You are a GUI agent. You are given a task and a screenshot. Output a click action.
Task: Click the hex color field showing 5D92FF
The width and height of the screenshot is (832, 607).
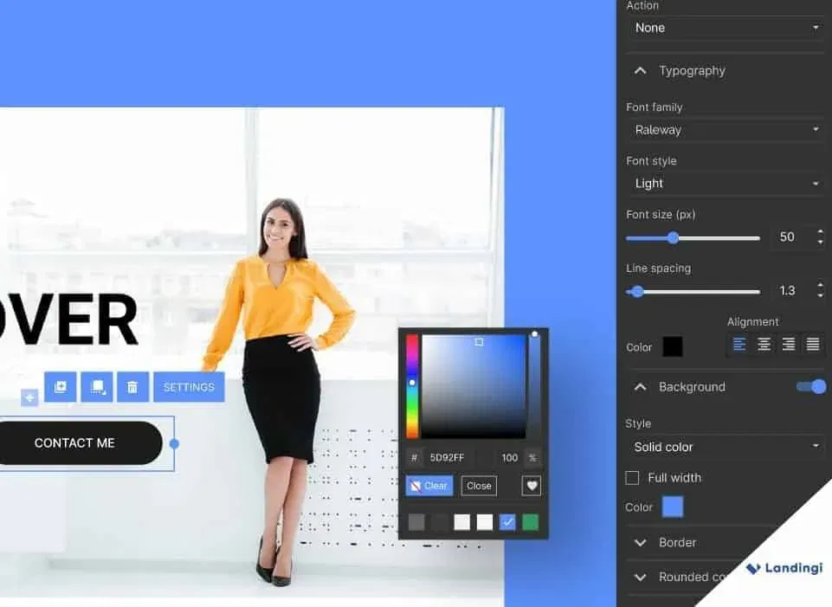tap(451, 457)
